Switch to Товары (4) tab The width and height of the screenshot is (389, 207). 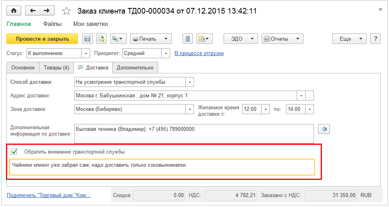[57, 67]
